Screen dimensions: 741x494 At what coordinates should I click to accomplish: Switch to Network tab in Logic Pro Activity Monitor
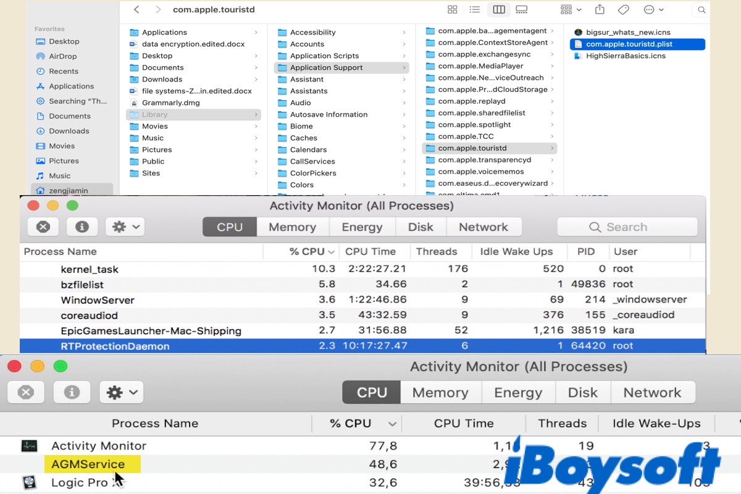click(652, 392)
